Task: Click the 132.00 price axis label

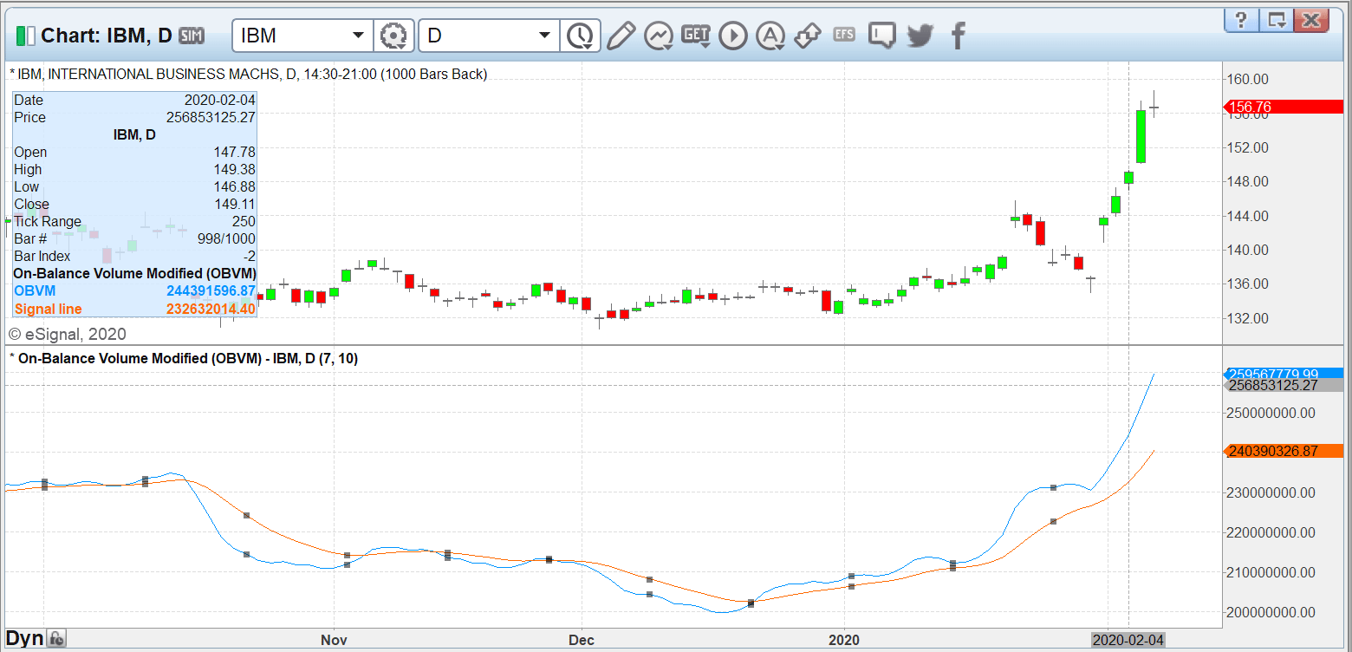Action: [x=1248, y=318]
